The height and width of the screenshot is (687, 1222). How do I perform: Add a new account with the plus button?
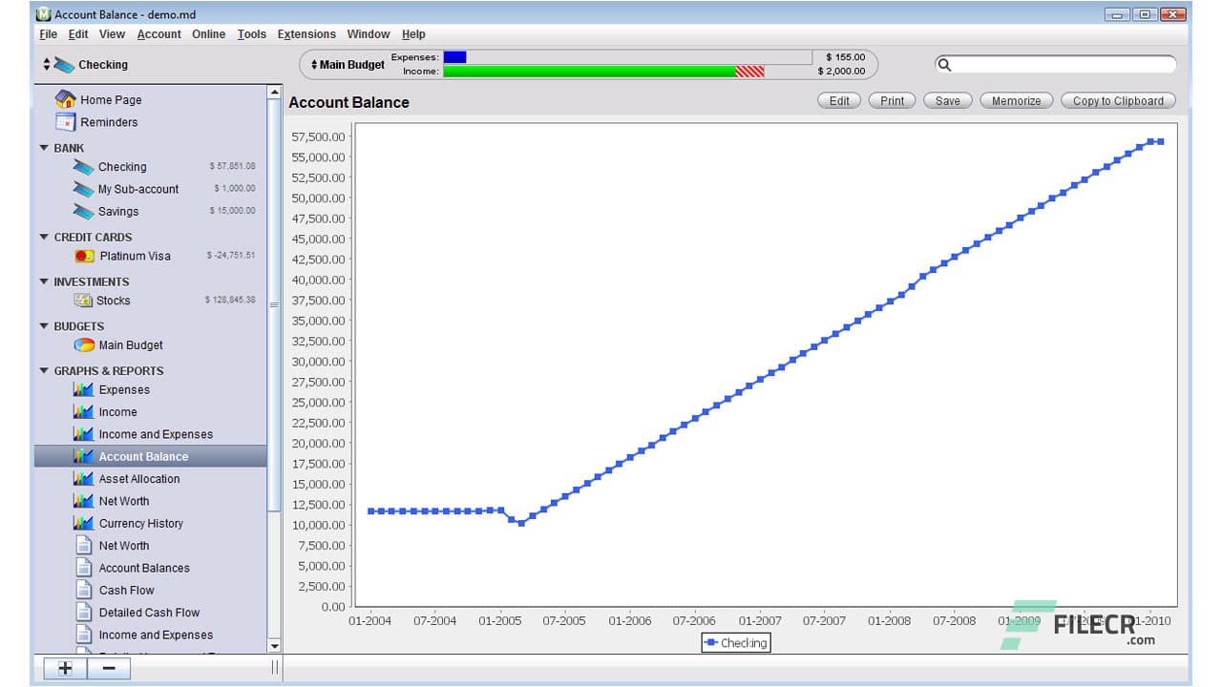tap(64, 668)
